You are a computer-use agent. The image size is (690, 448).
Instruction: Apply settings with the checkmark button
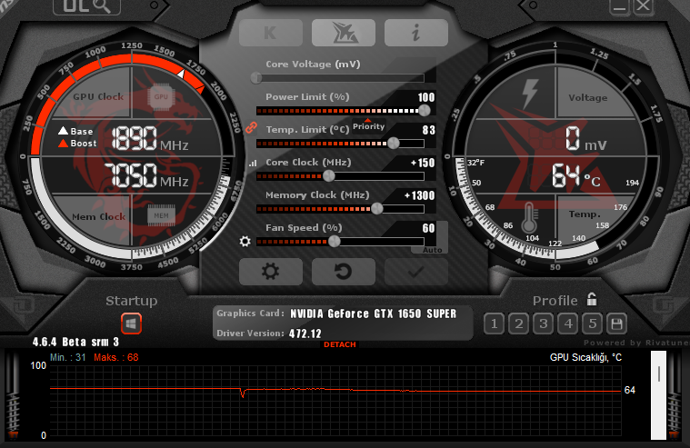(415, 272)
